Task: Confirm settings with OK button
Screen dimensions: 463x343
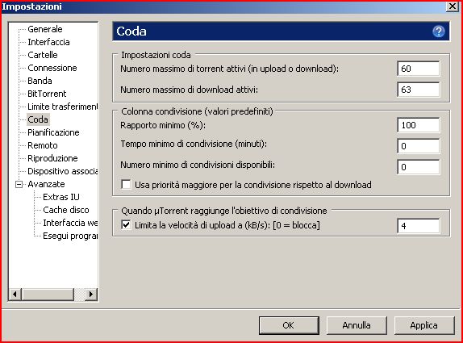Action: pos(289,325)
